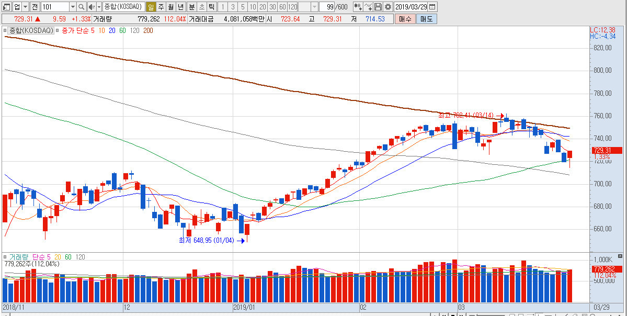Select the 10 interval button in the toolbar

(x=253, y=7)
